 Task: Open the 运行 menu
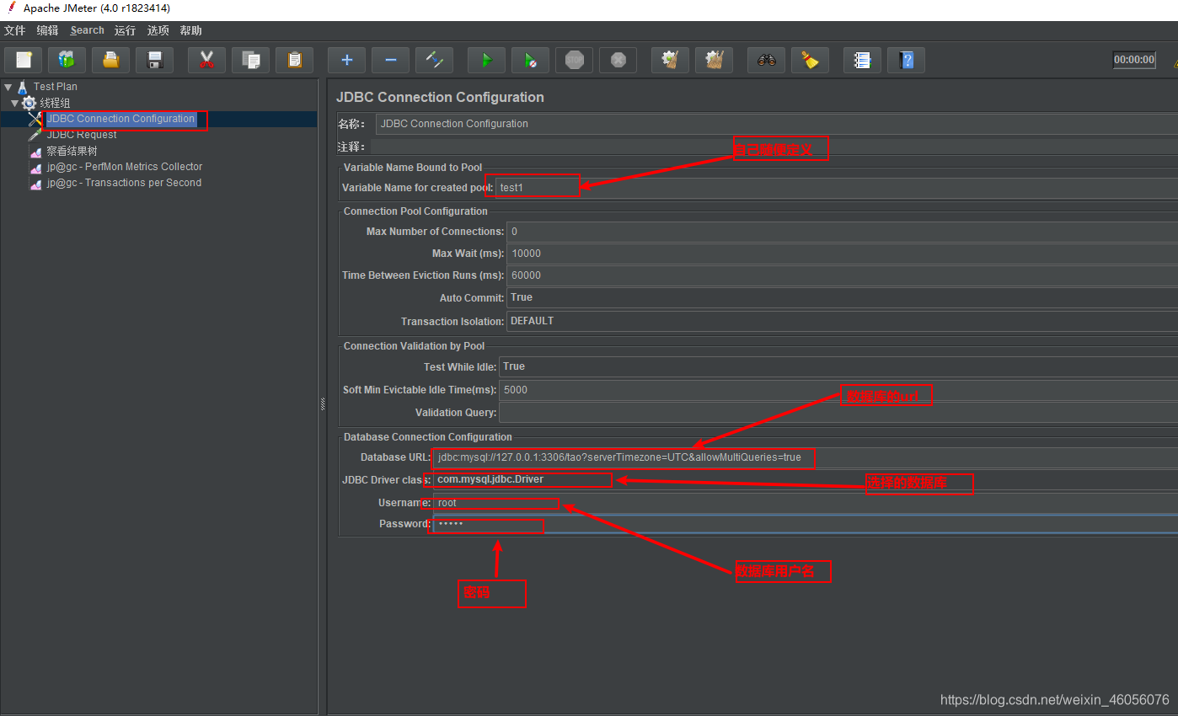tap(125, 30)
